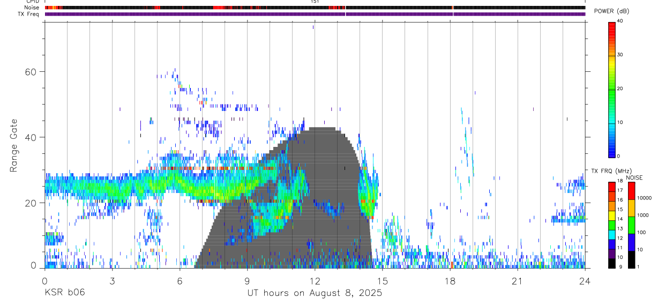
Task: Click the 0 tick label on POWER colorbar
Action: click(x=618, y=156)
